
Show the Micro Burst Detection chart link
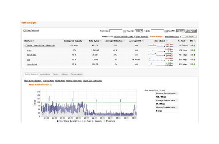[33, 81]
